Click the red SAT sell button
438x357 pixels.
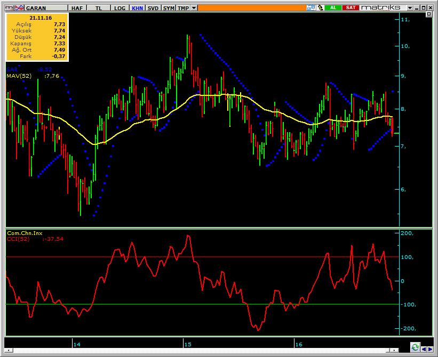pyautogui.click(x=351, y=7)
